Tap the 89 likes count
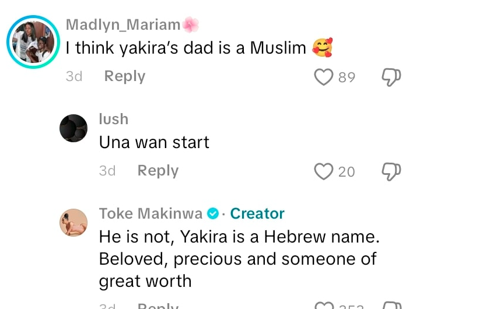The height and width of the screenshot is (309, 483). (346, 77)
